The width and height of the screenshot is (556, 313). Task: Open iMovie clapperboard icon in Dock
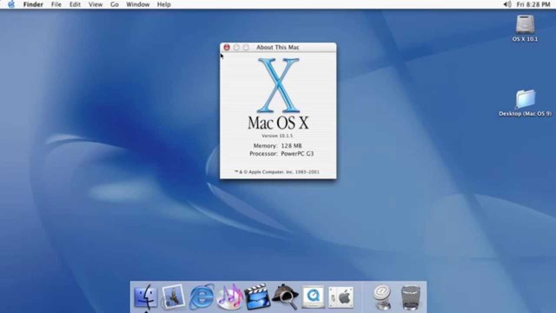coord(257,296)
